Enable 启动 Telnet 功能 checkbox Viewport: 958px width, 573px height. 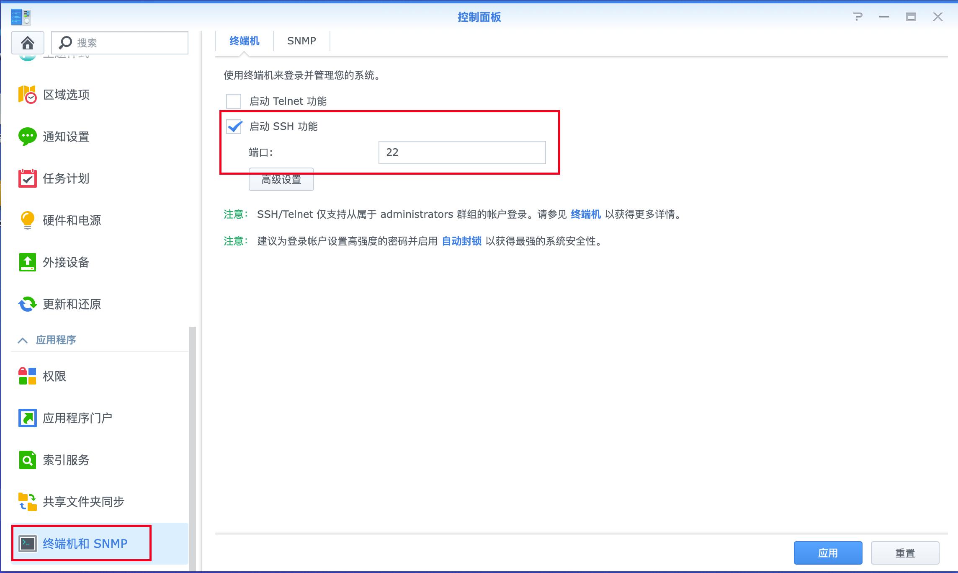pos(233,101)
